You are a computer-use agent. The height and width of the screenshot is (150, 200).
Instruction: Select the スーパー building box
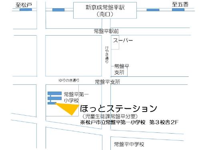pos(115,42)
